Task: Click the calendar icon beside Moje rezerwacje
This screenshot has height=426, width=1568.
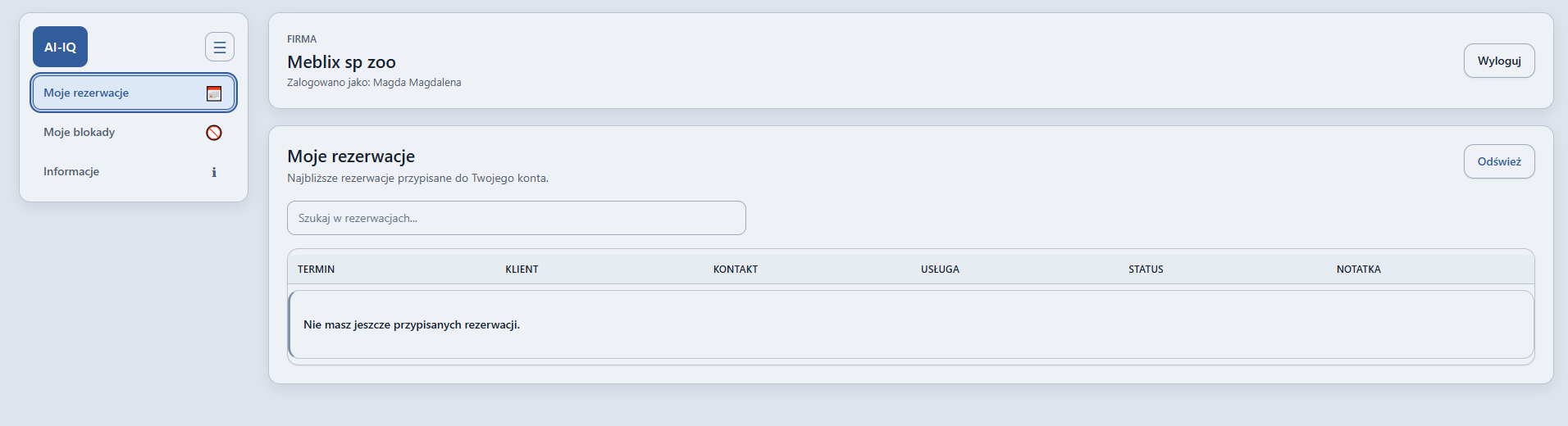Action: click(x=214, y=93)
